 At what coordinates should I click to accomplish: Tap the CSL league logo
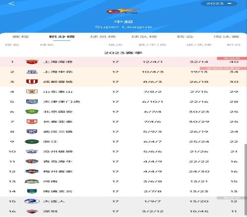point(123,11)
